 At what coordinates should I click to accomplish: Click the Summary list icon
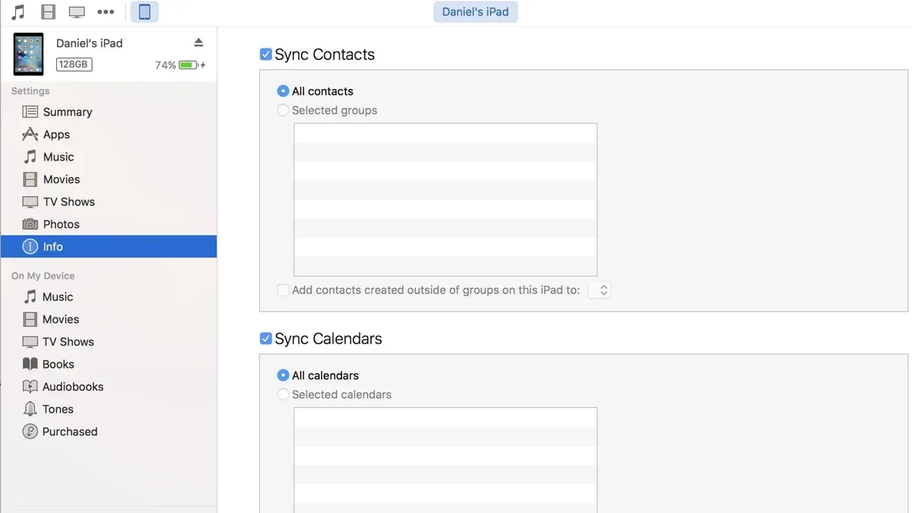30,112
